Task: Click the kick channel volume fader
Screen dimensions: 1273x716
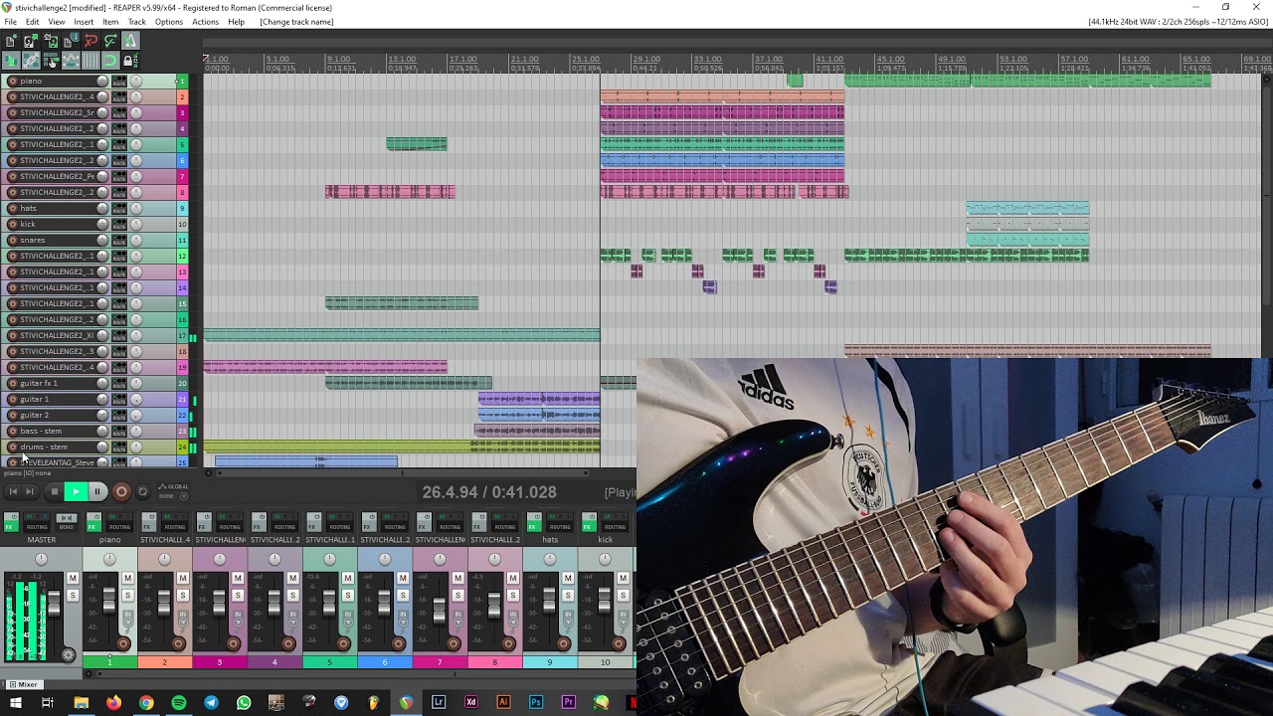Action: 604,600
